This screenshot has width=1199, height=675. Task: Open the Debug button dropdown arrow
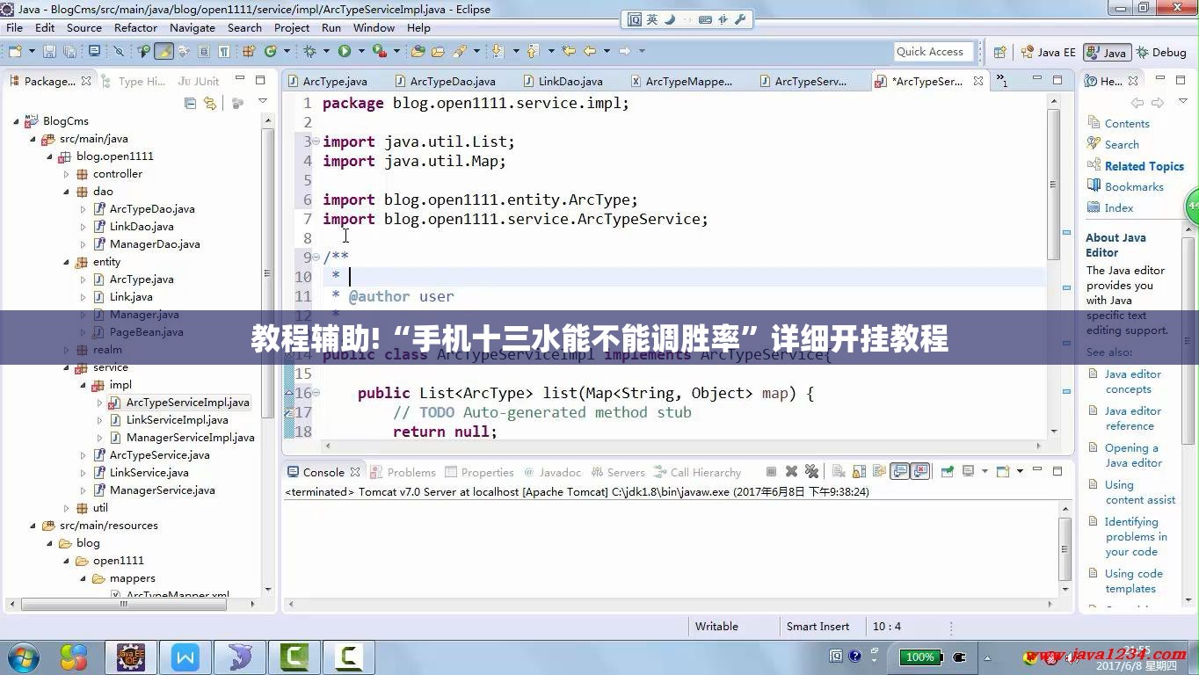325,52
